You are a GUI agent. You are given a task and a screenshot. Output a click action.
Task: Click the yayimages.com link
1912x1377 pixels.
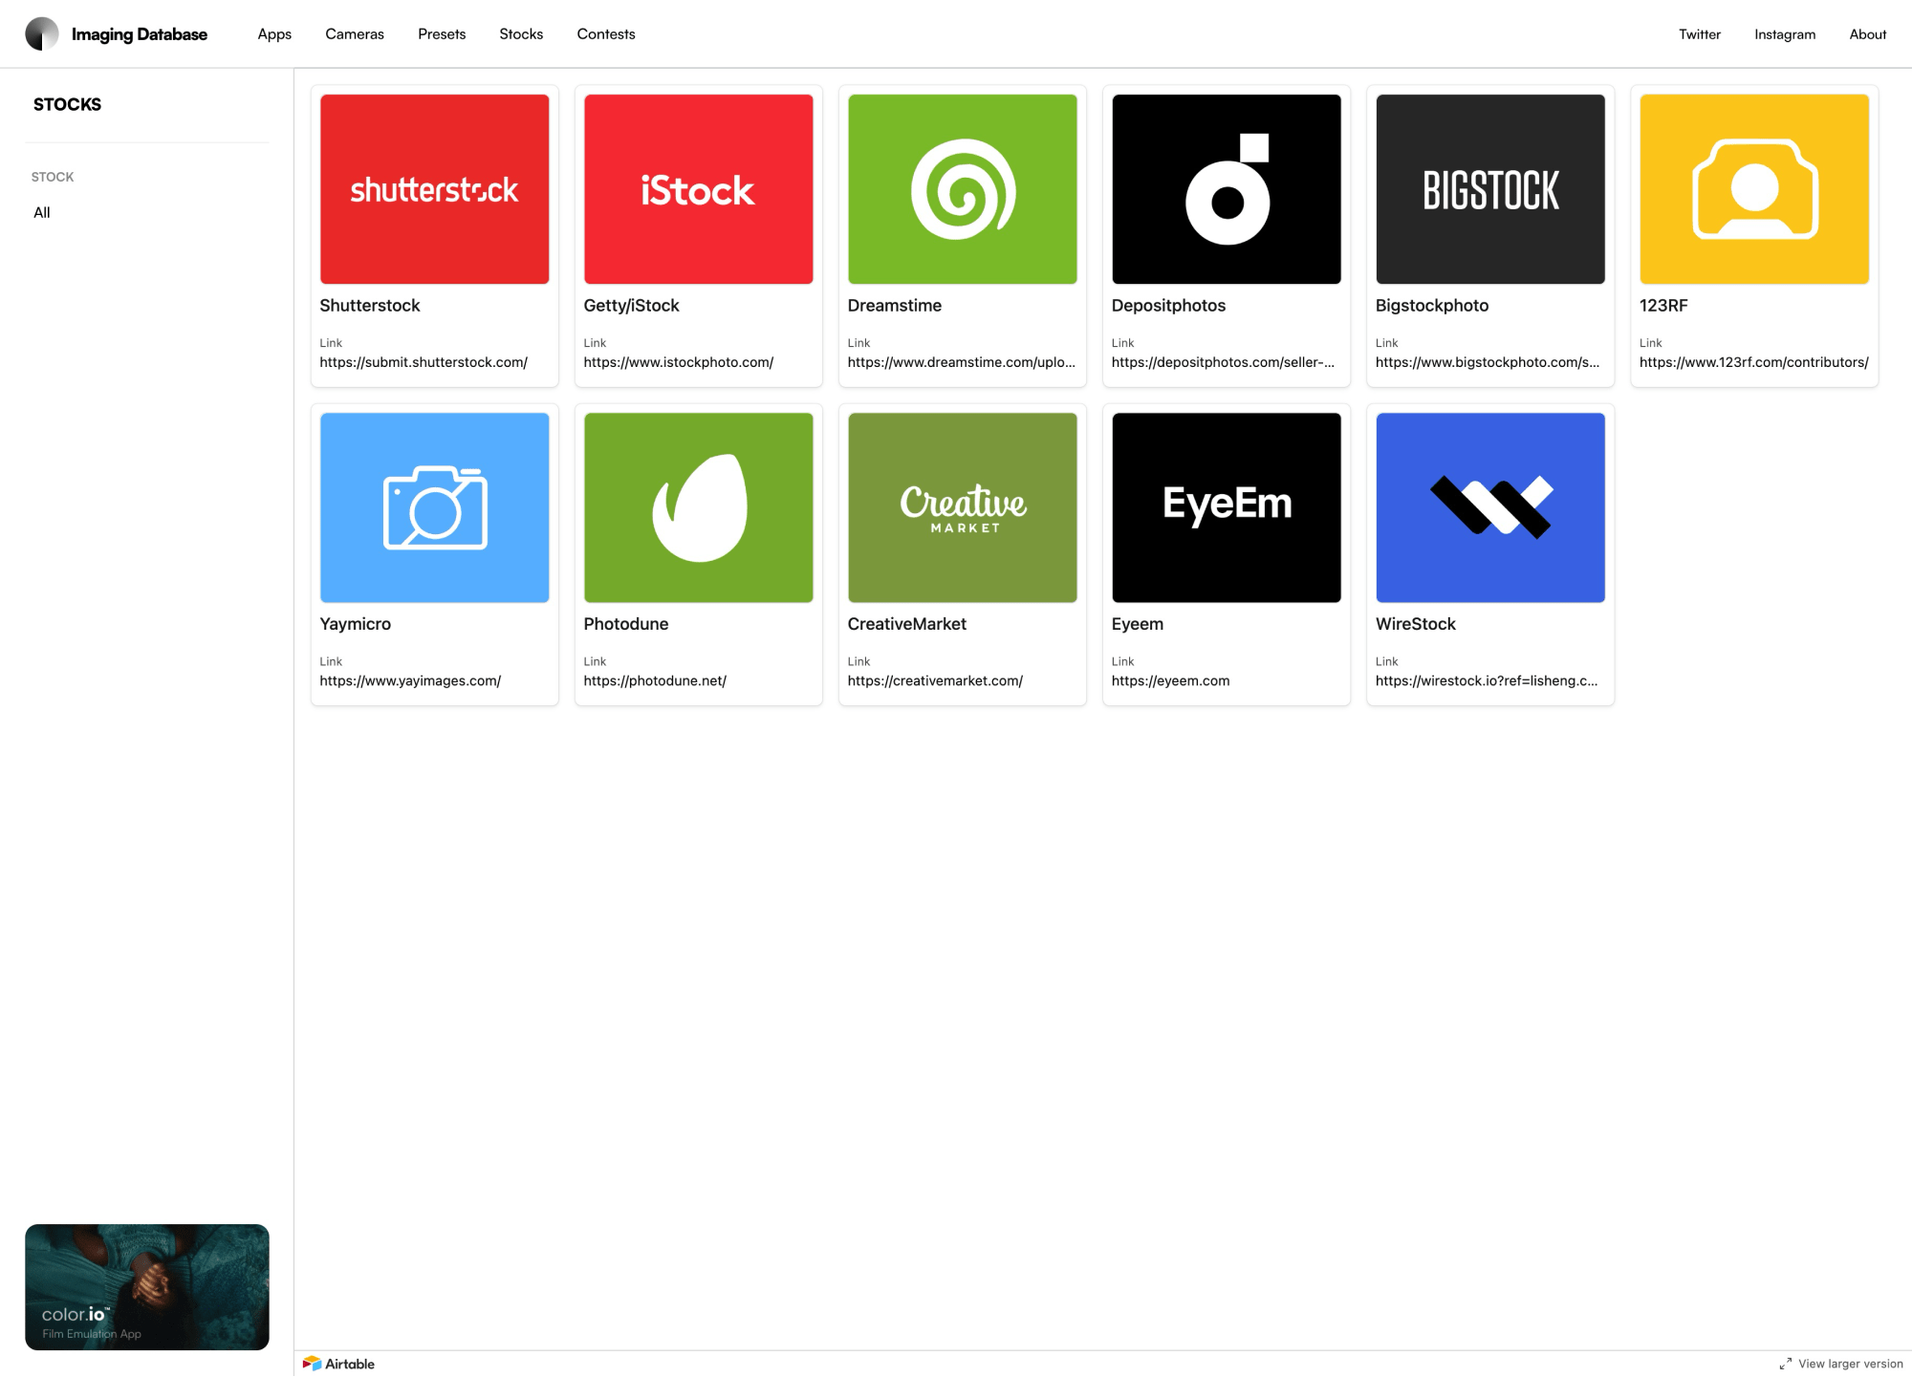pyautogui.click(x=410, y=680)
